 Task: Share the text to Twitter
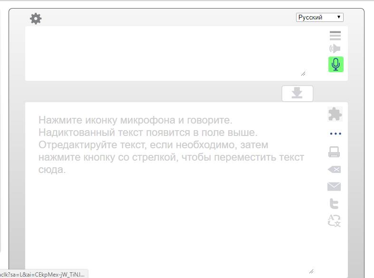(x=334, y=203)
